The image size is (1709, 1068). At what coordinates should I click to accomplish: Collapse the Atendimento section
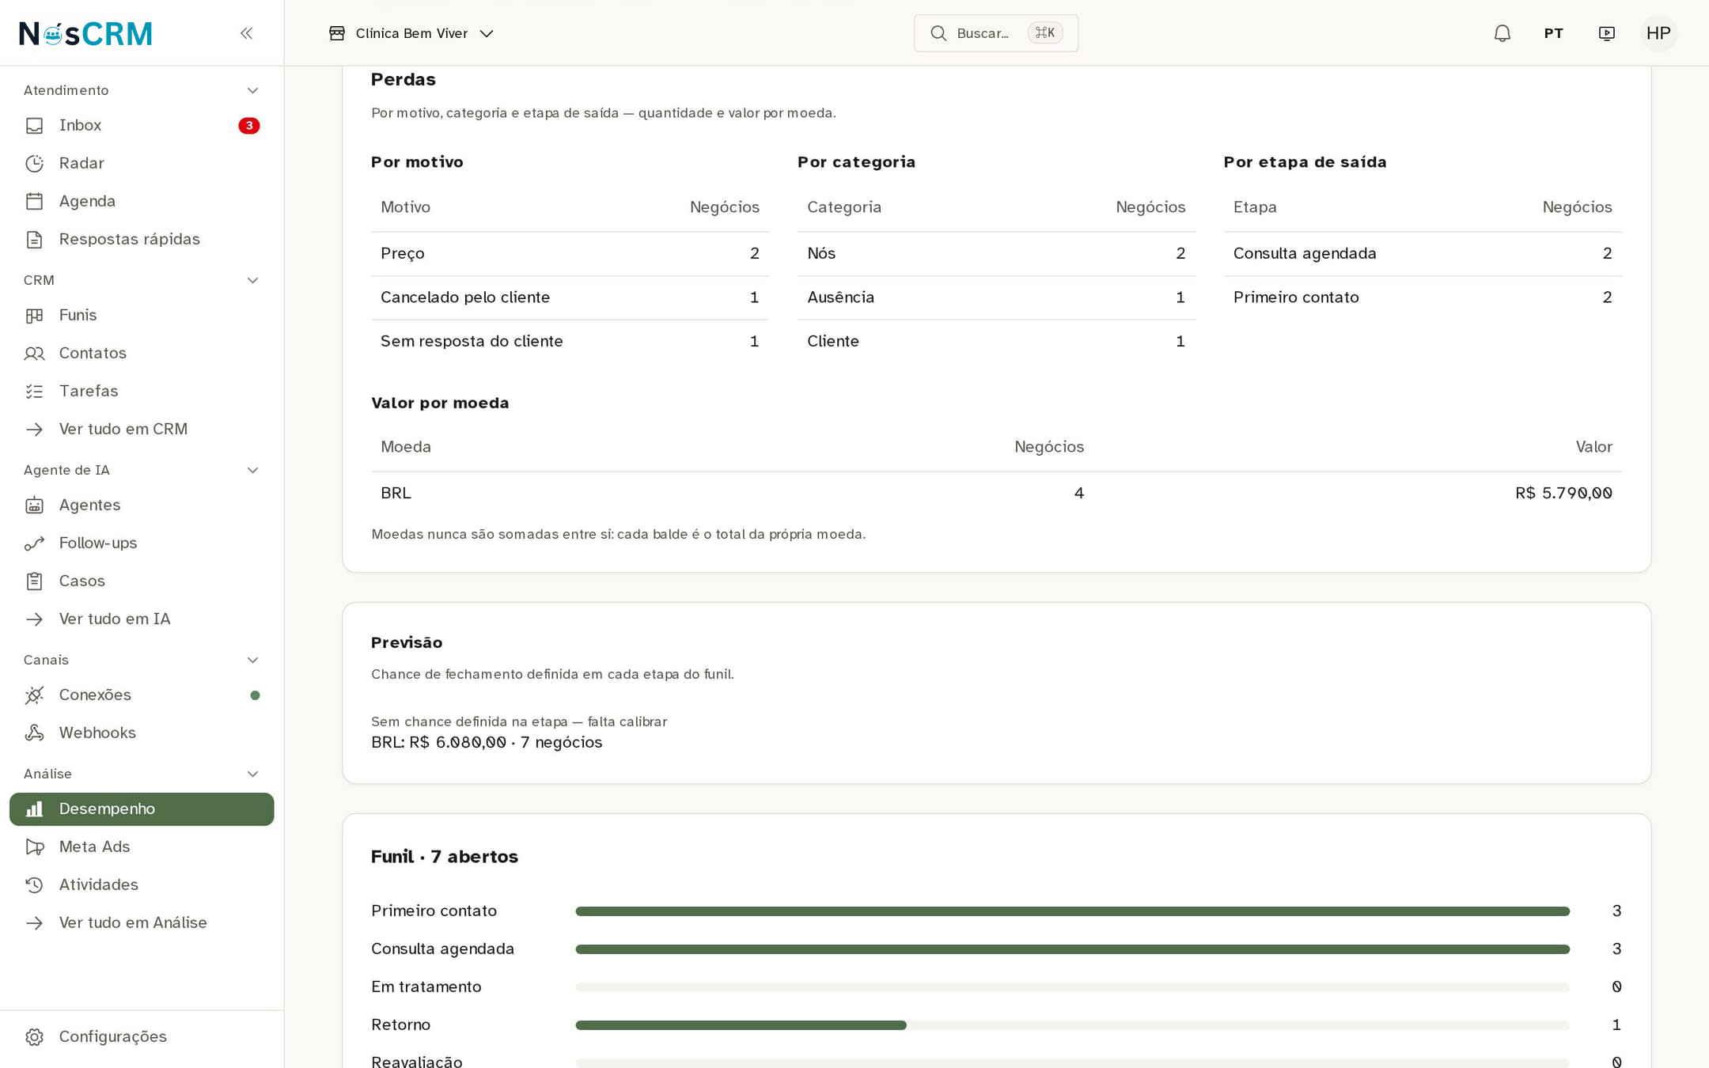coord(252,90)
